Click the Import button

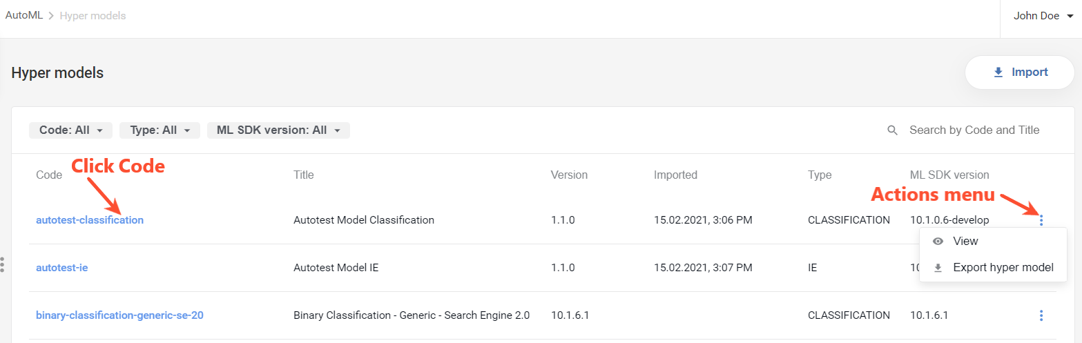[1019, 72]
